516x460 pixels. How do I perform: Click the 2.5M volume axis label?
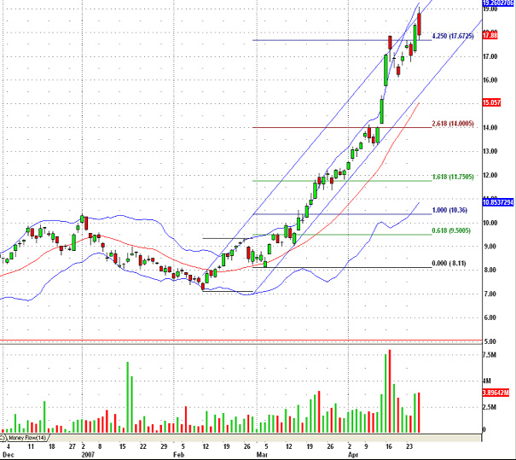pos(490,407)
